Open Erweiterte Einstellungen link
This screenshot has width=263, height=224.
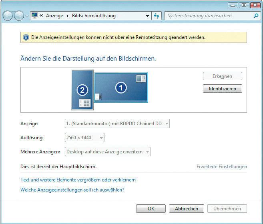click(222, 167)
